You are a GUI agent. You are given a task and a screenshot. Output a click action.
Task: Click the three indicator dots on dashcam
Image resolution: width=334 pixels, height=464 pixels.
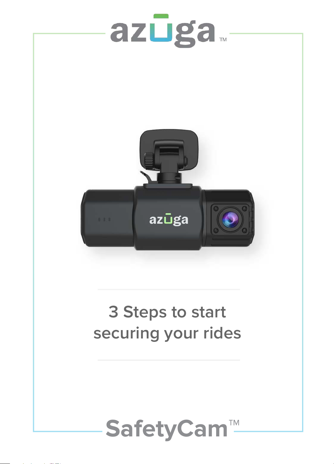pyautogui.click(x=105, y=219)
